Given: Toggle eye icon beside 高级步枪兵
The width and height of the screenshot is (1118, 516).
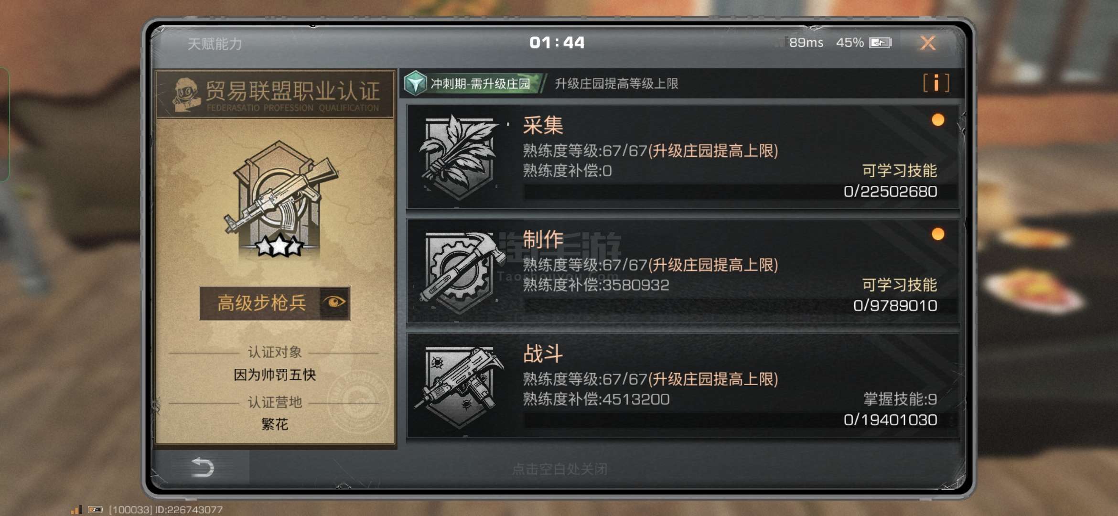Looking at the screenshot, I should [334, 302].
